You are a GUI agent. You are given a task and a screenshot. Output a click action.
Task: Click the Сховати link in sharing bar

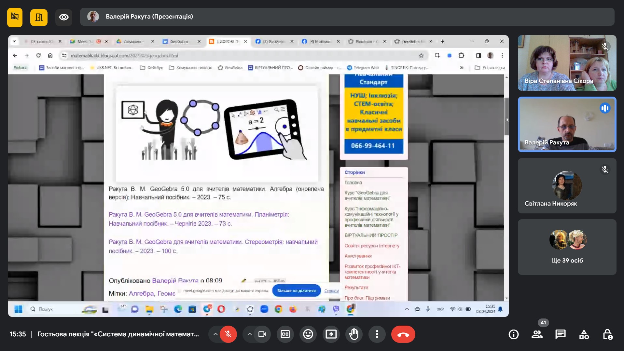pos(331,291)
